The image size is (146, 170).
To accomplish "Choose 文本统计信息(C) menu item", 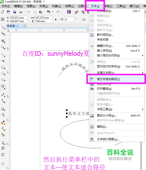I will pyautogui.click(x=117, y=139).
